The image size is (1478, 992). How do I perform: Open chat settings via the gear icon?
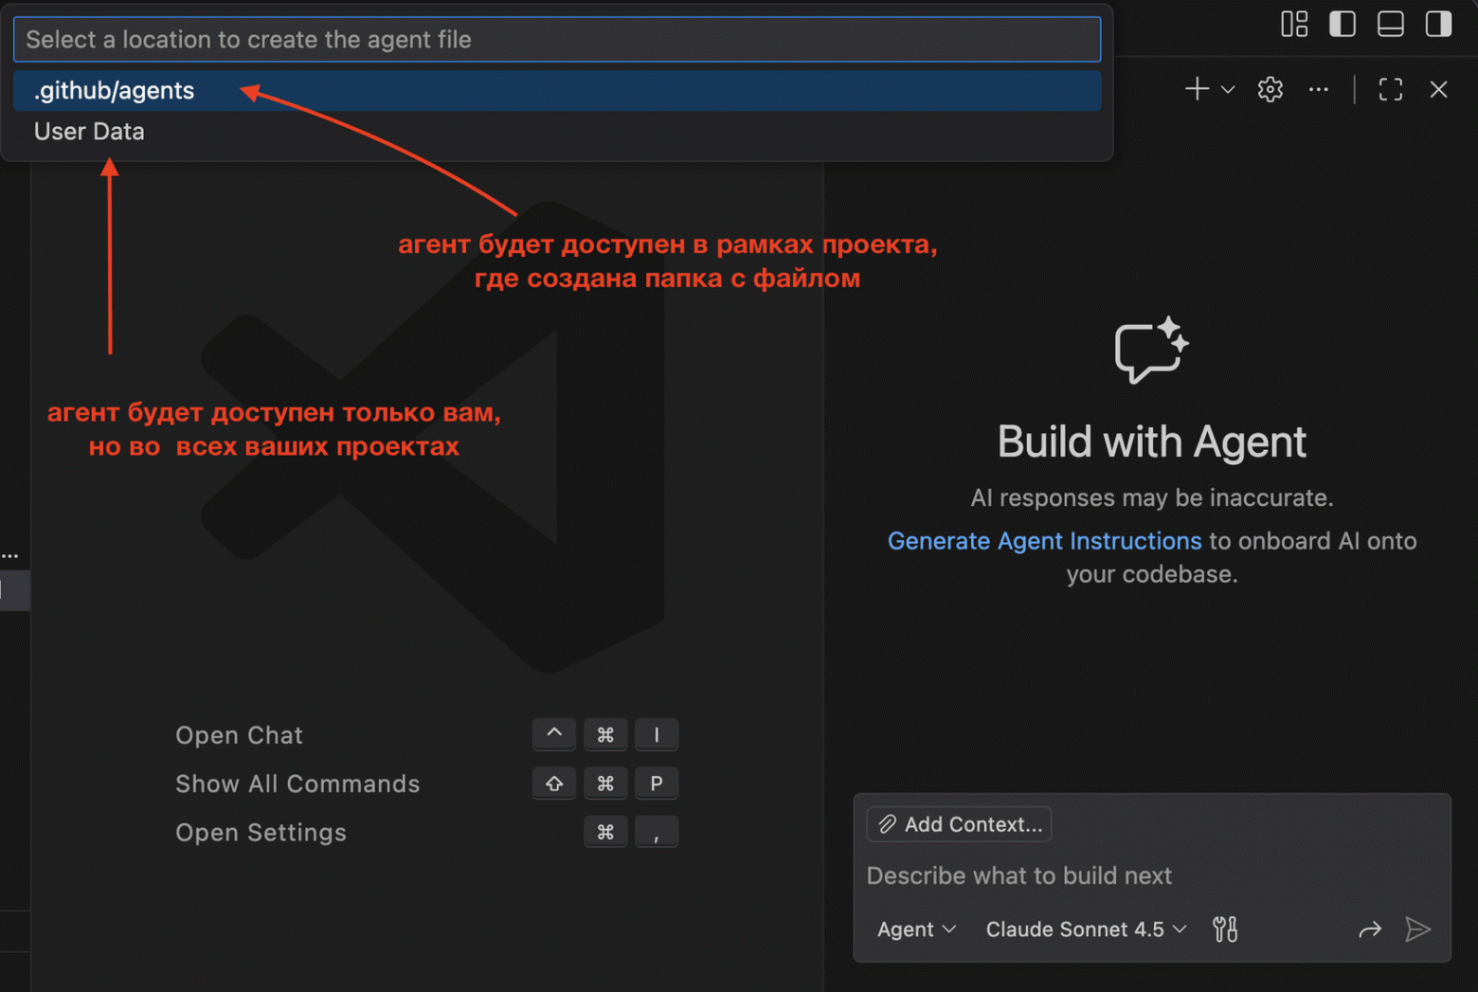pos(1270,89)
